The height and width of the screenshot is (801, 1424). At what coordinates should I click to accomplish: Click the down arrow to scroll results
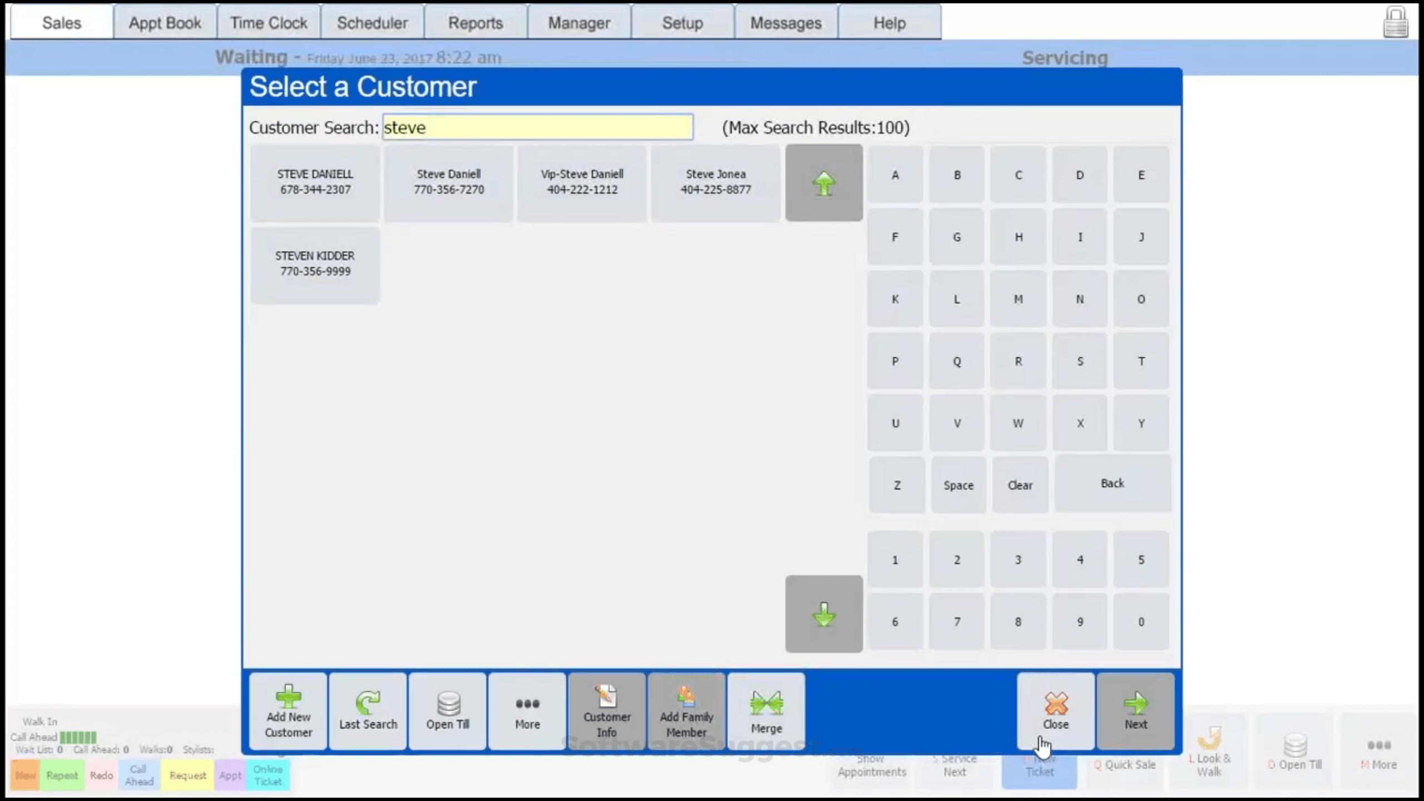click(x=824, y=614)
